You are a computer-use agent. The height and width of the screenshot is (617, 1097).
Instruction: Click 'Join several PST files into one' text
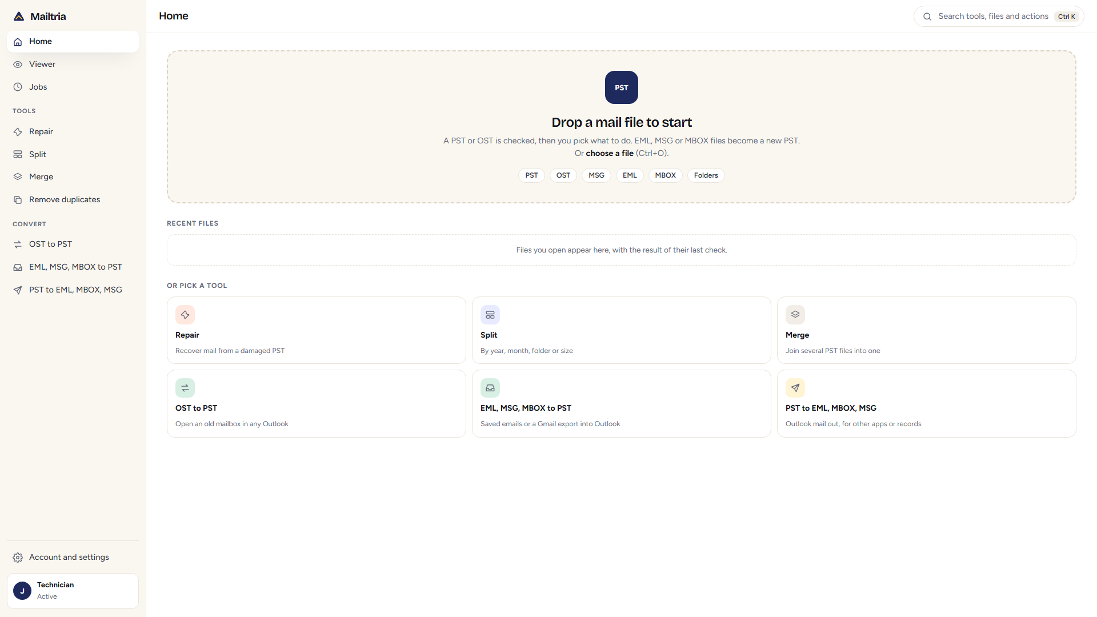coord(833,351)
